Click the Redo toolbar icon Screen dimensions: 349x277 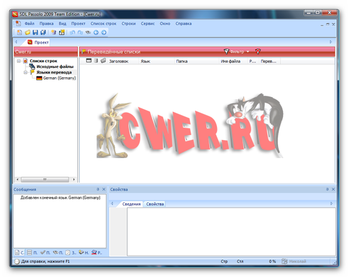tap(80, 32)
